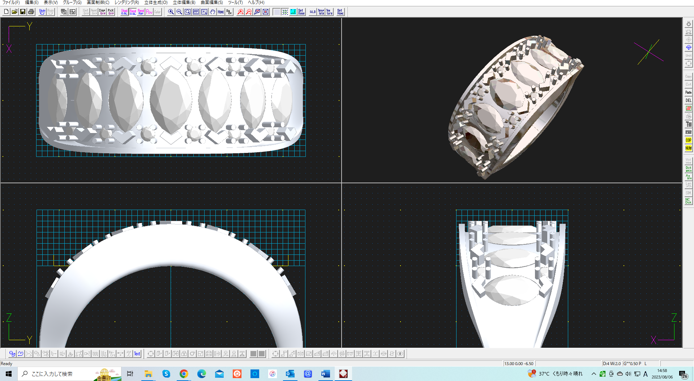Click the DEL icon in right sidebar
694x381 pixels.
pos(688,100)
